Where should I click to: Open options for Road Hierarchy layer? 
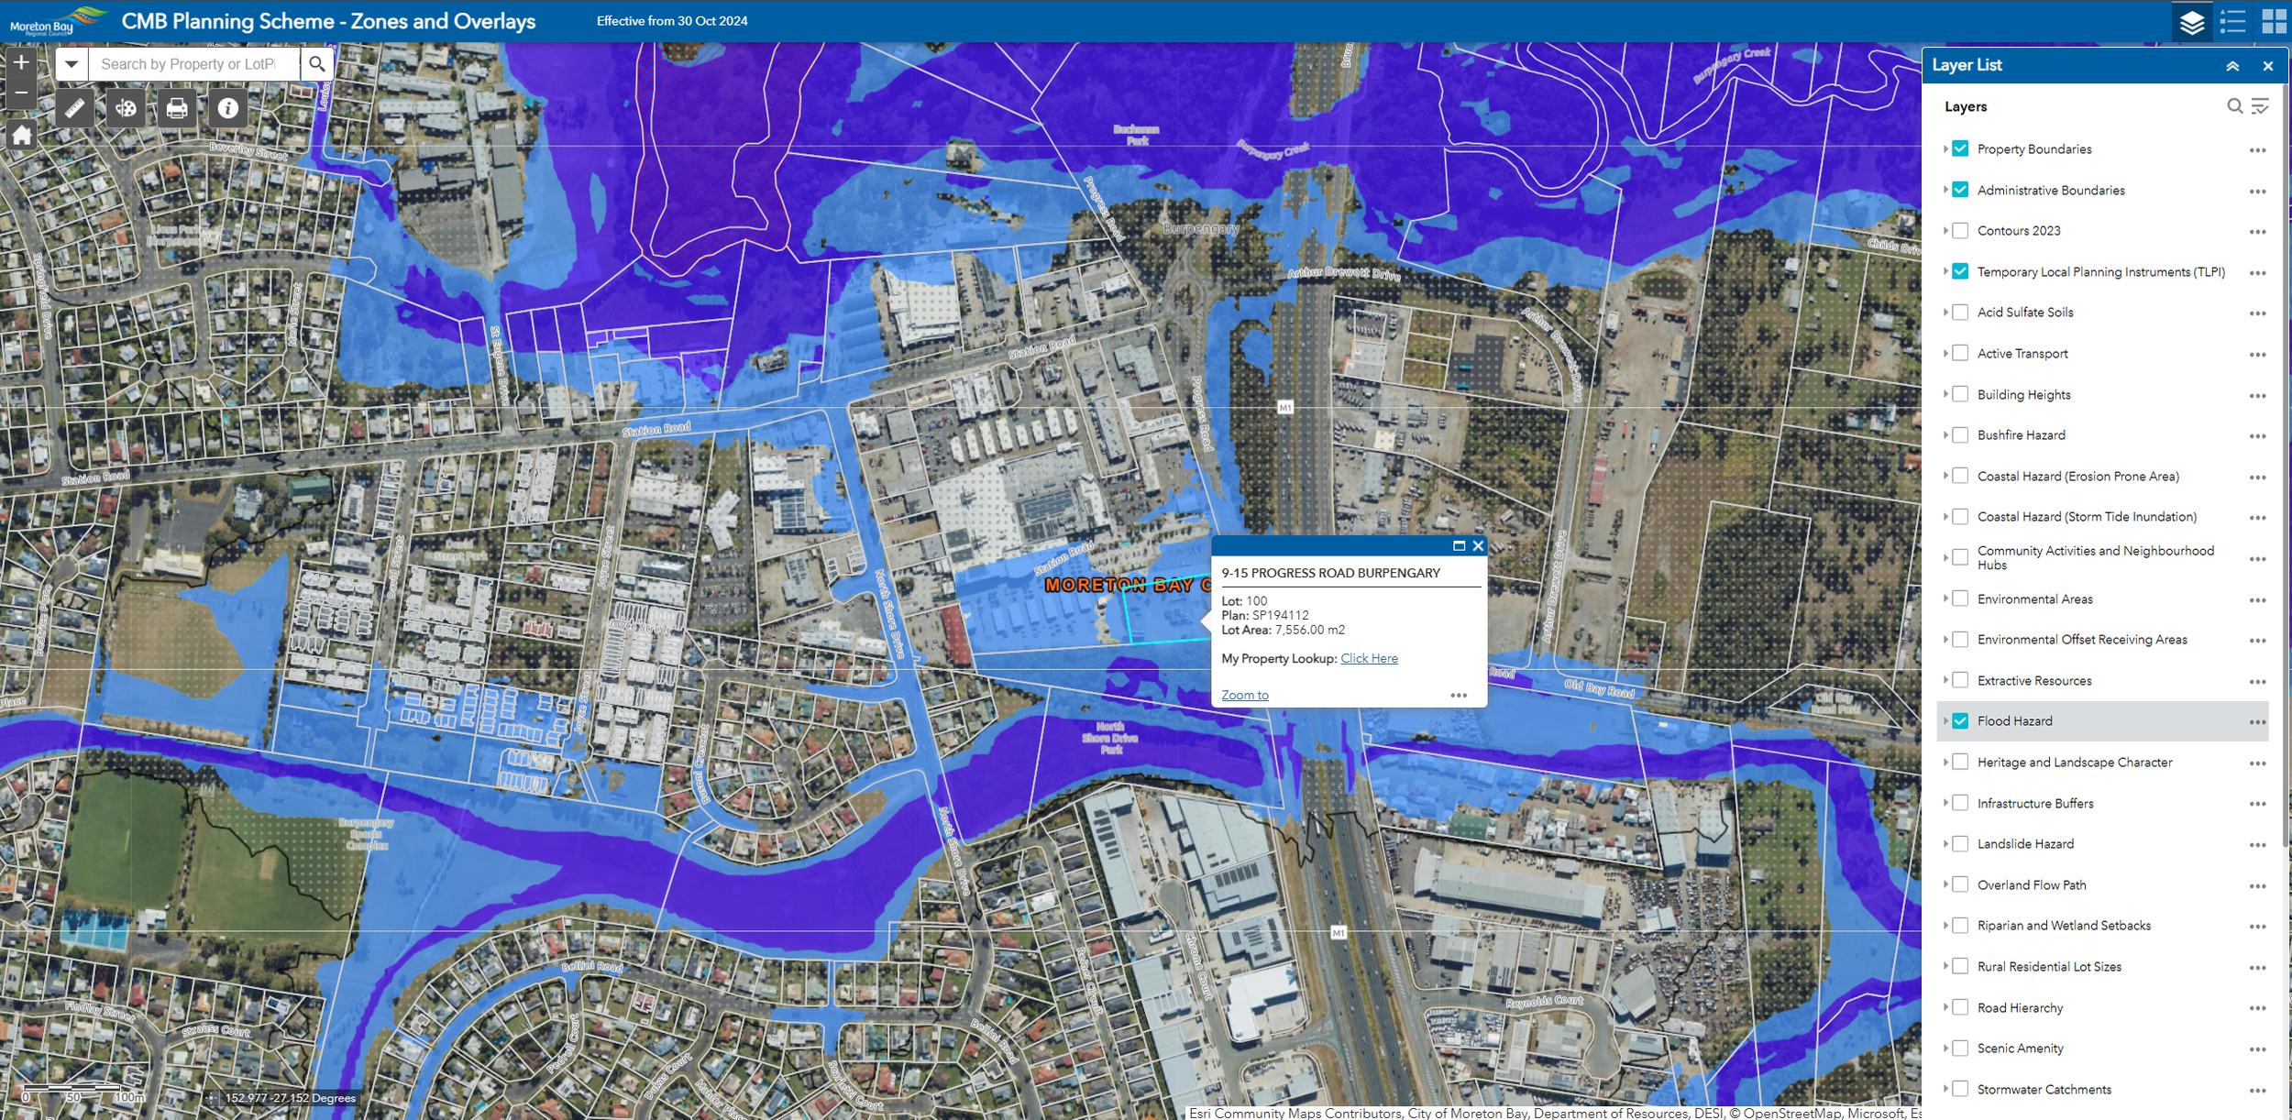[x=2257, y=1008]
